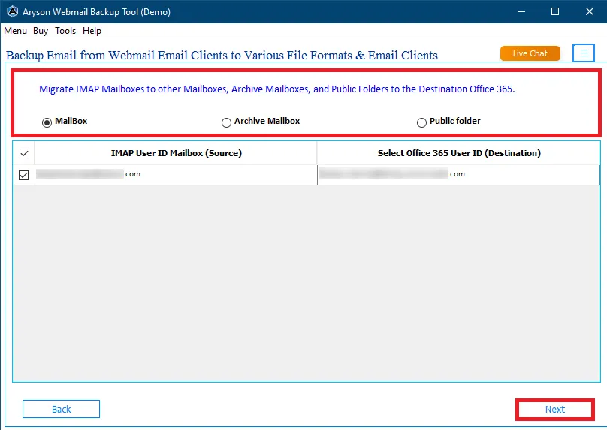
Task: Click the Select Office 365 User ID (Destination) header
Action: point(459,153)
